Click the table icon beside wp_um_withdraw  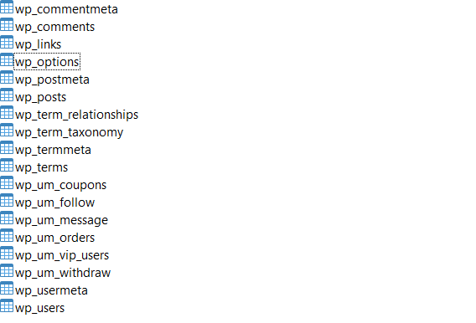(x=7, y=270)
